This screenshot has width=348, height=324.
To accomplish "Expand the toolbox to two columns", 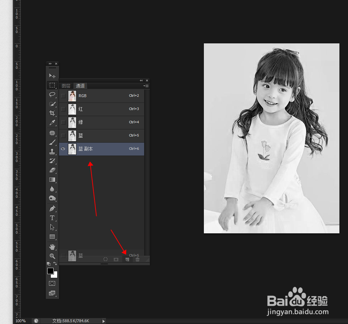I will click(x=50, y=63).
